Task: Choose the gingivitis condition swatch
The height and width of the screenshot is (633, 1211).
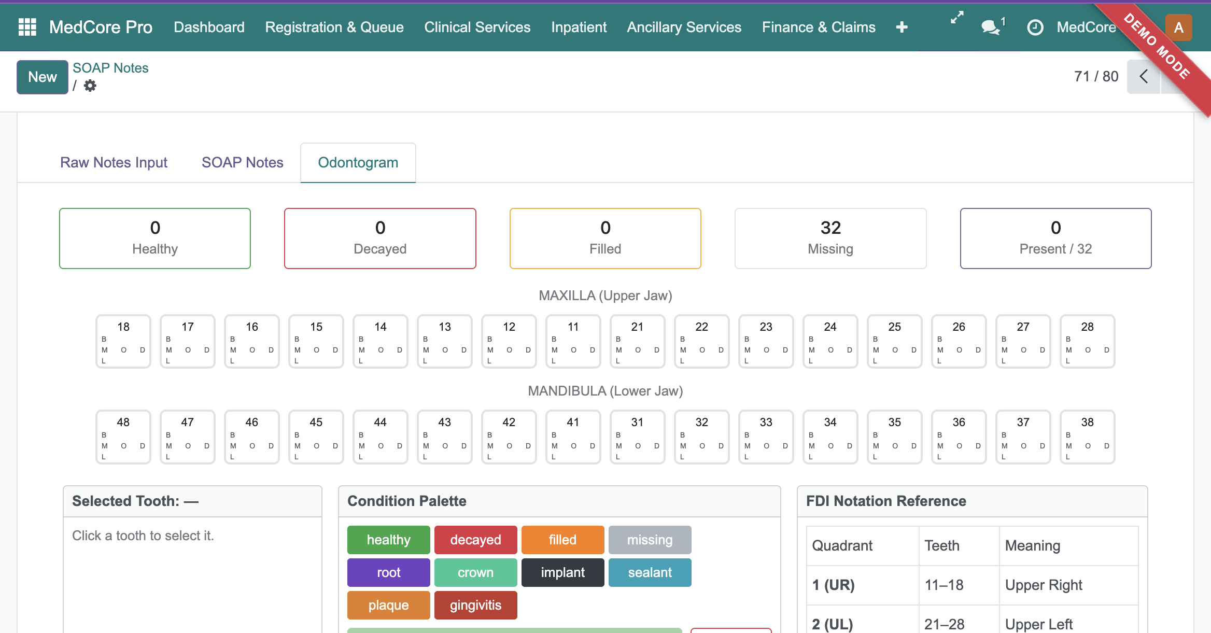Action: coord(475,605)
